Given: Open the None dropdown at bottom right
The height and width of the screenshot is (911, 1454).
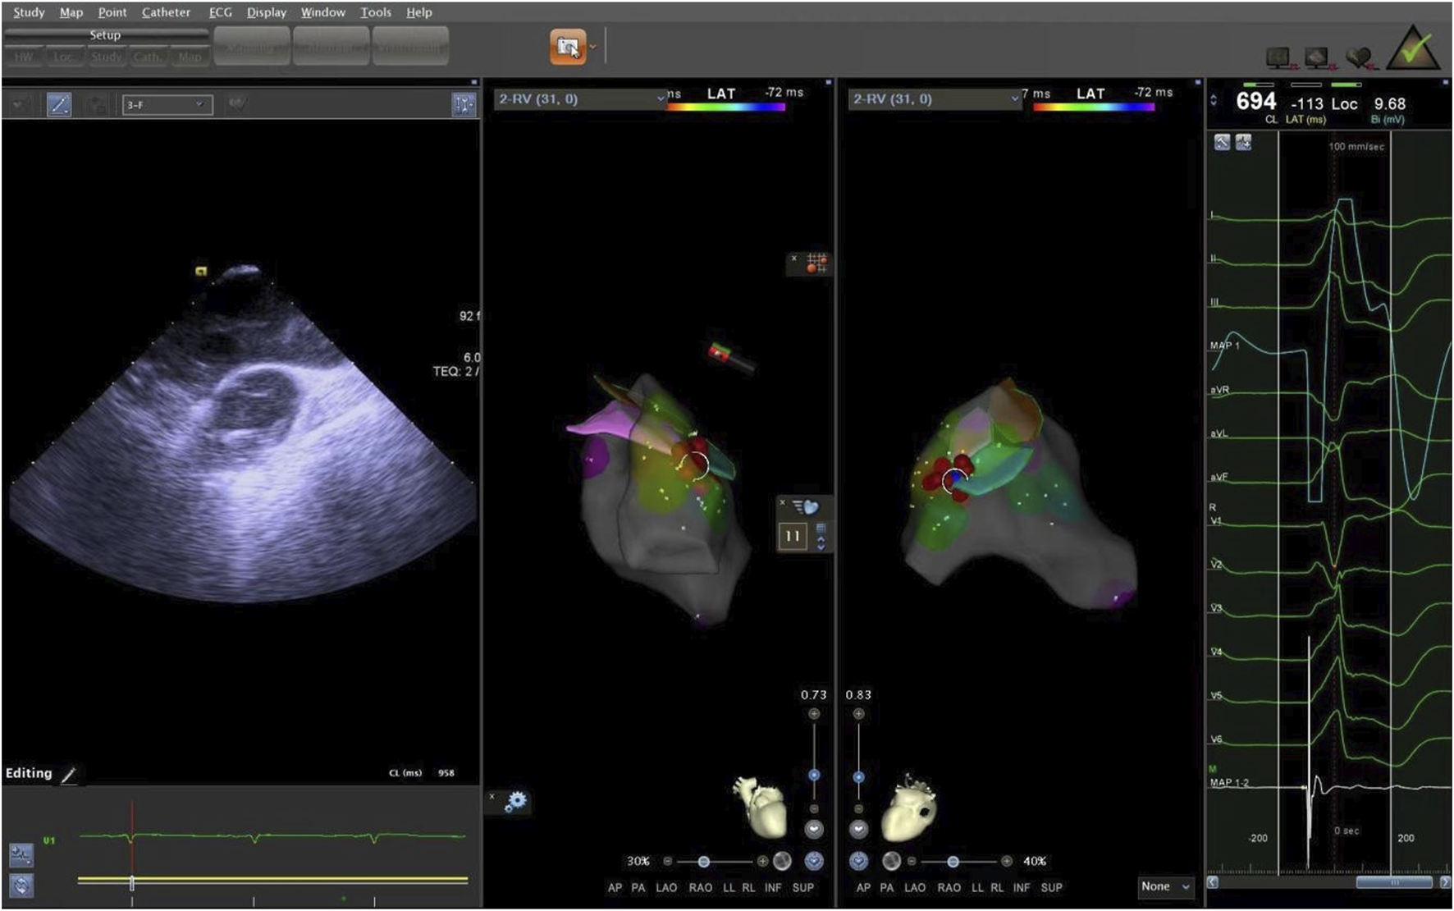Looking at the screenshot, I should point(1165,886).
